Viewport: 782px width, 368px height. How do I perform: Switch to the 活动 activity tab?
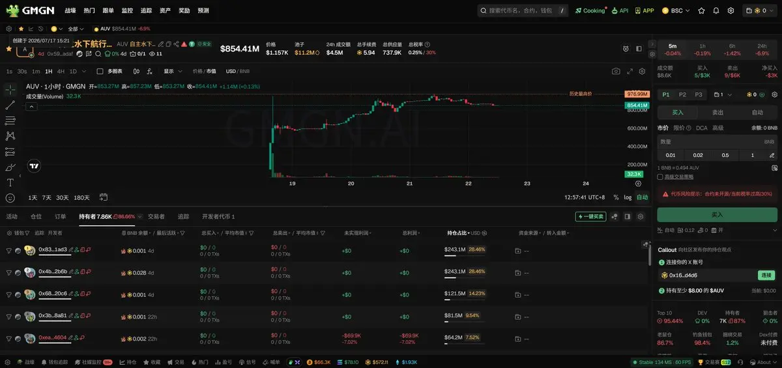(x=12, y=216)
